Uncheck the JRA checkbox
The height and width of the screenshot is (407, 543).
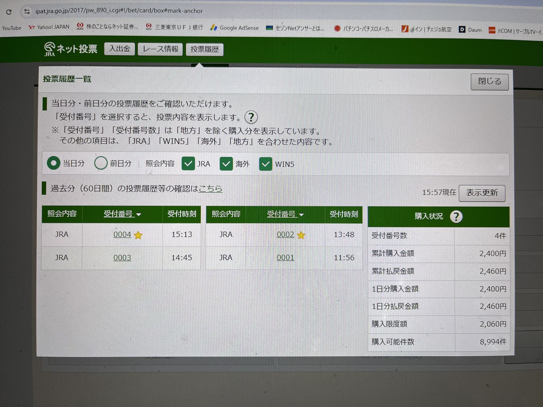(x=188, y=164)
